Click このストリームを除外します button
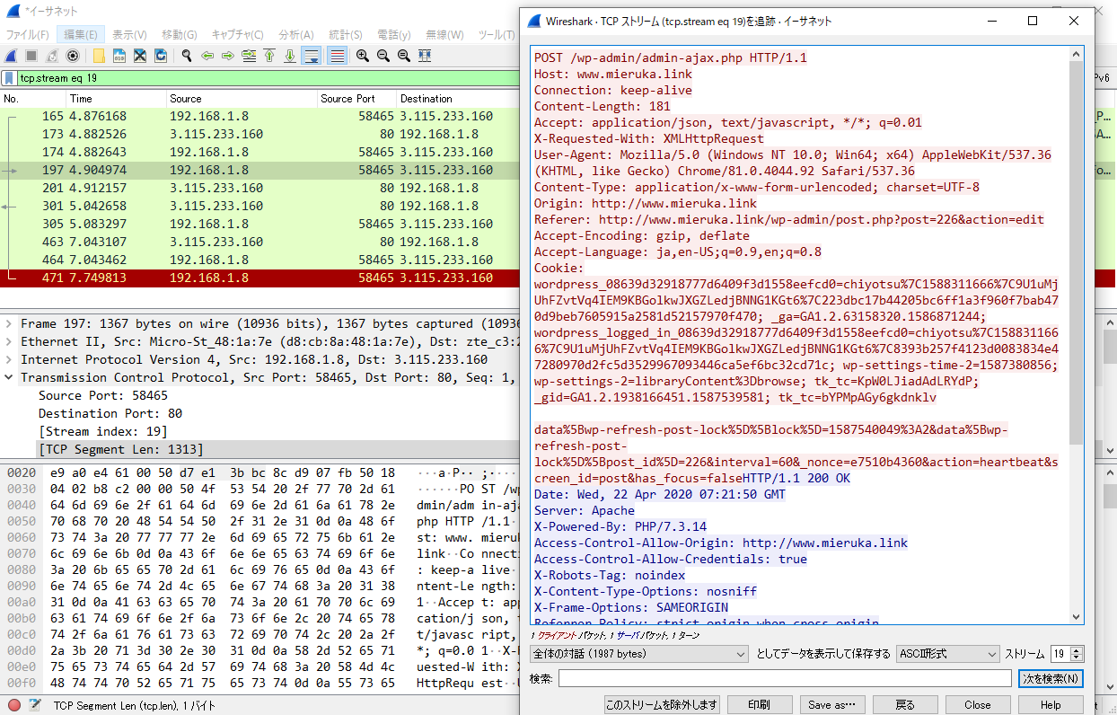This screenshot has height=715, width=1117. (x=662, y=705)
